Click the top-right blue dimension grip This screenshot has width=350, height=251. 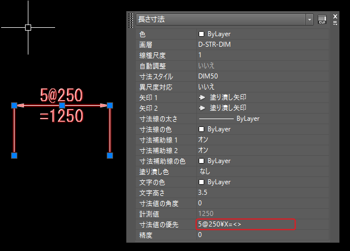(x=110, y=105)
